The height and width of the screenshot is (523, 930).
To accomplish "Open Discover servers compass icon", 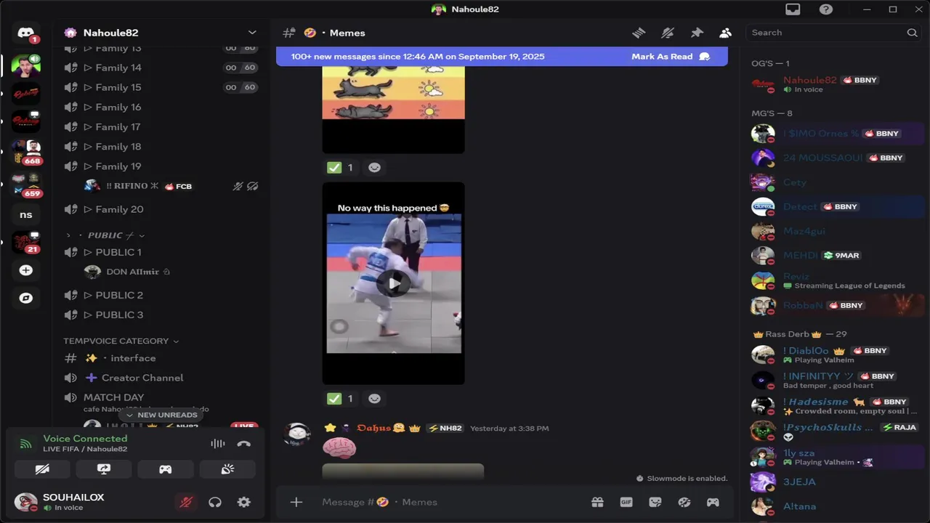I will [x=26, y=298].
